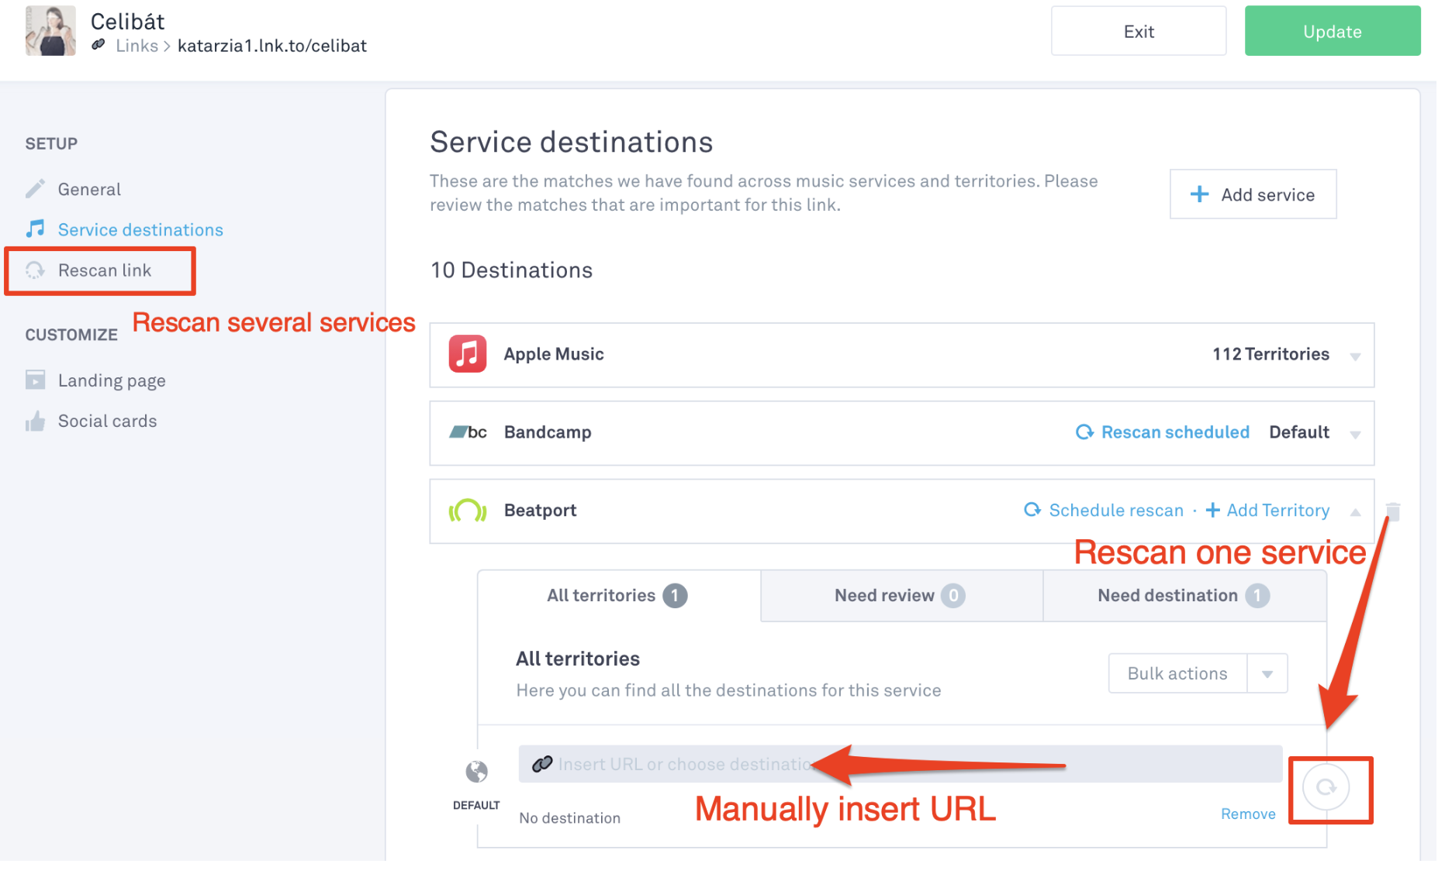
Task: Select the All territories tab
Action: coord(617,596)
